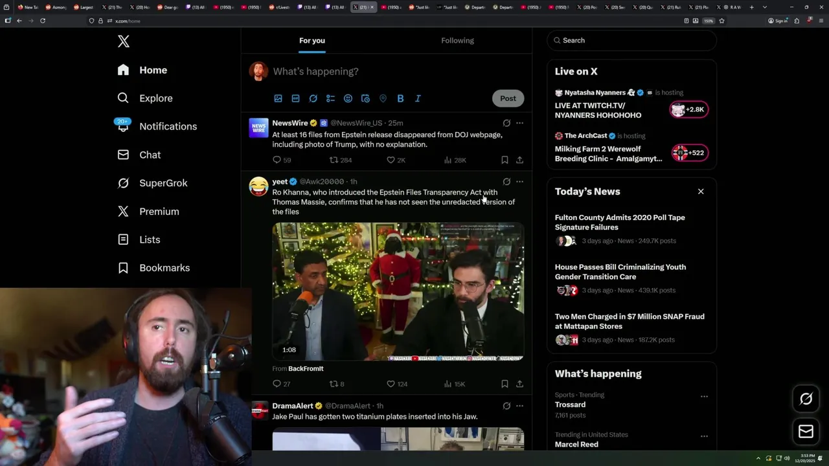Open Fulton County 2020 Poll Tape news story

(620, 223)
